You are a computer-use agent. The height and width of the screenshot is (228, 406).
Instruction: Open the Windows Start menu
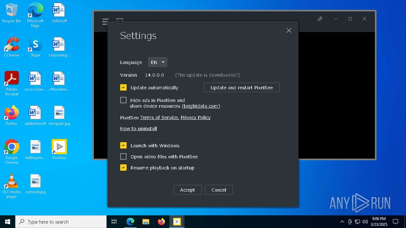coord(8,222)
